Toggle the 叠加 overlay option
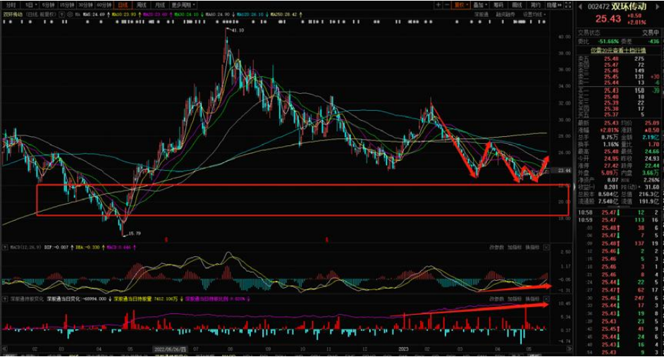Screen dimensions: 664x357 pos(479,4)
